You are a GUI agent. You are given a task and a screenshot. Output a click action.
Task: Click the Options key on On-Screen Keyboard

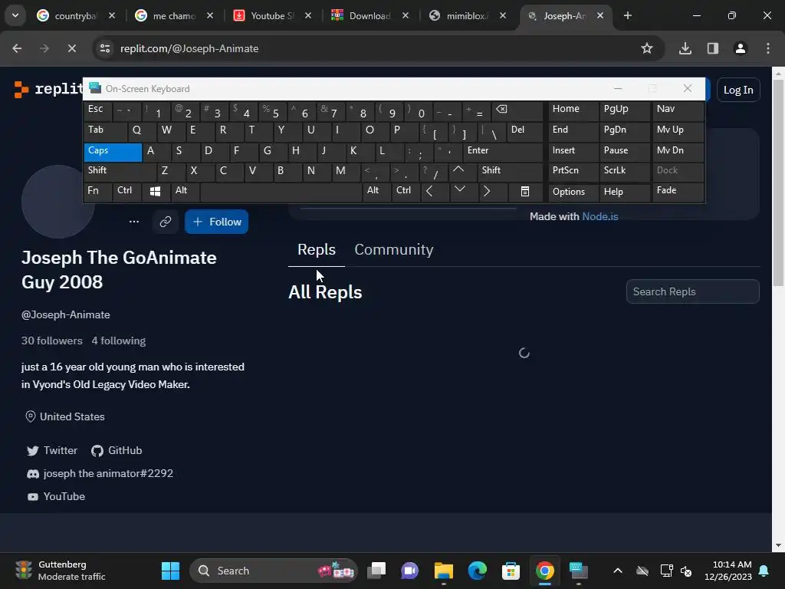[x=573, y=191]
